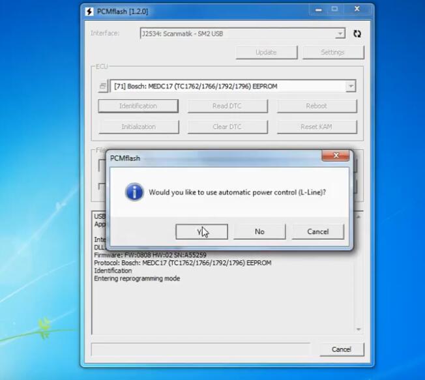425x380 pixels.
Task: Click the log scrollbar down arrow
Action: [x=359, y=329]
